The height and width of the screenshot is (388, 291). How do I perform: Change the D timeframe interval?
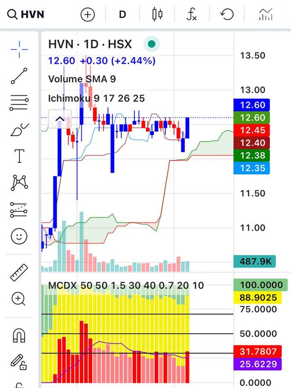(123, 15)
